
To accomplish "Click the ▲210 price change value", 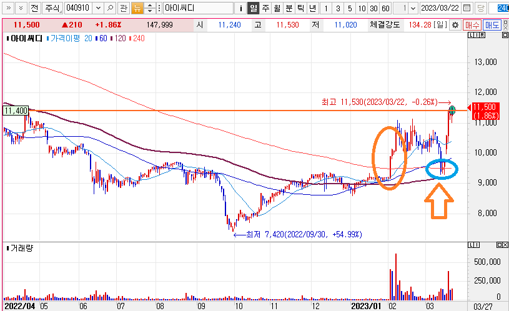I will tap(72, 25).
